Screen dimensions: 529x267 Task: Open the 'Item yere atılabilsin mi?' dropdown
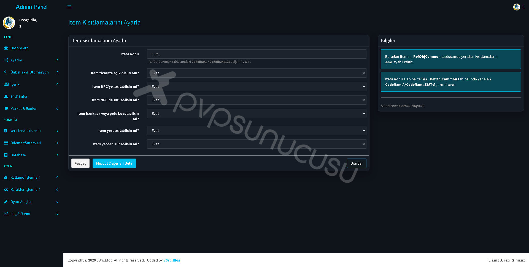pos(257,130)
